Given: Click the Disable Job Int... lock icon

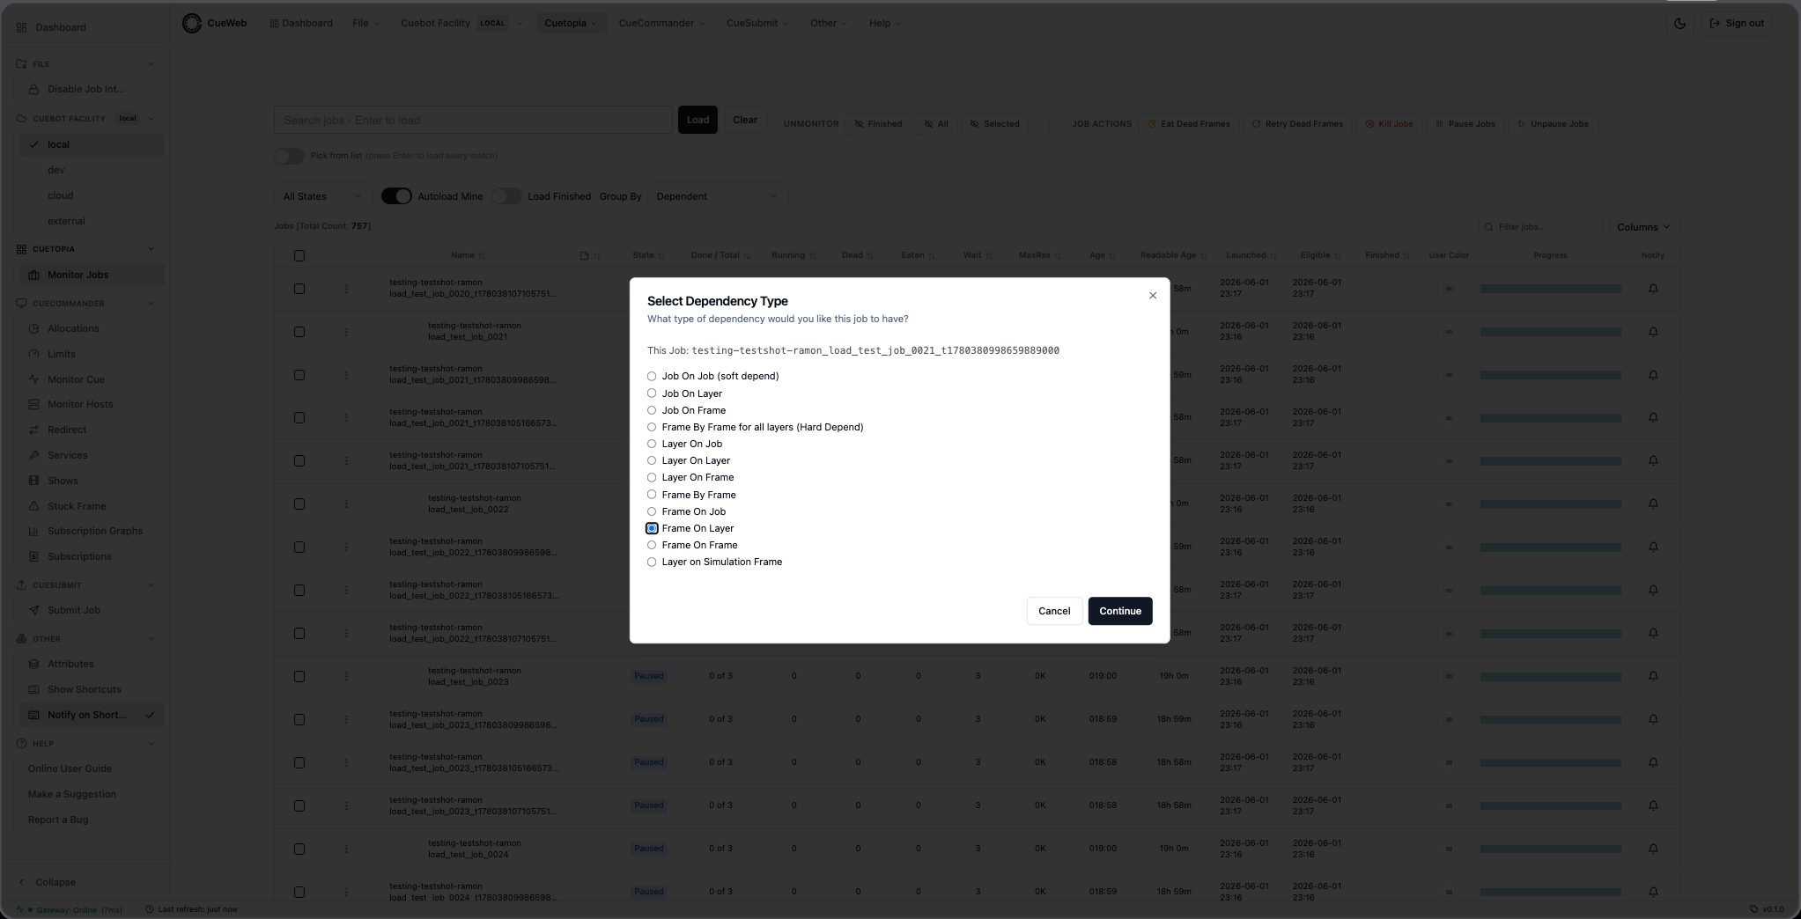Looking at the screenshot, I should pyautogui.click(x=33, y=89).
